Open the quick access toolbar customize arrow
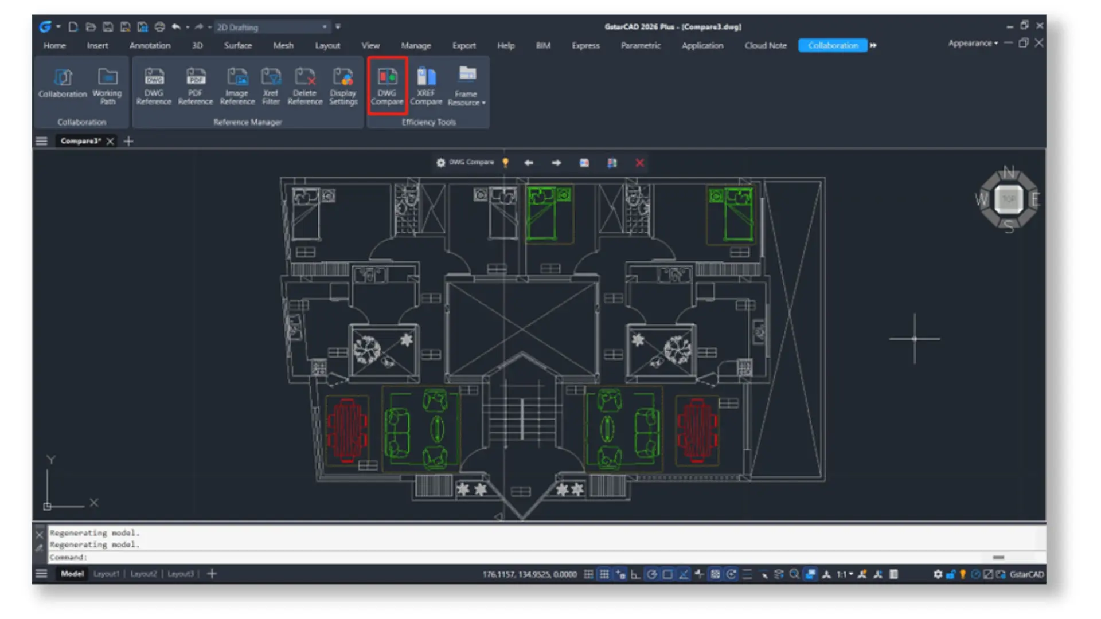 [x=338, y=27]
